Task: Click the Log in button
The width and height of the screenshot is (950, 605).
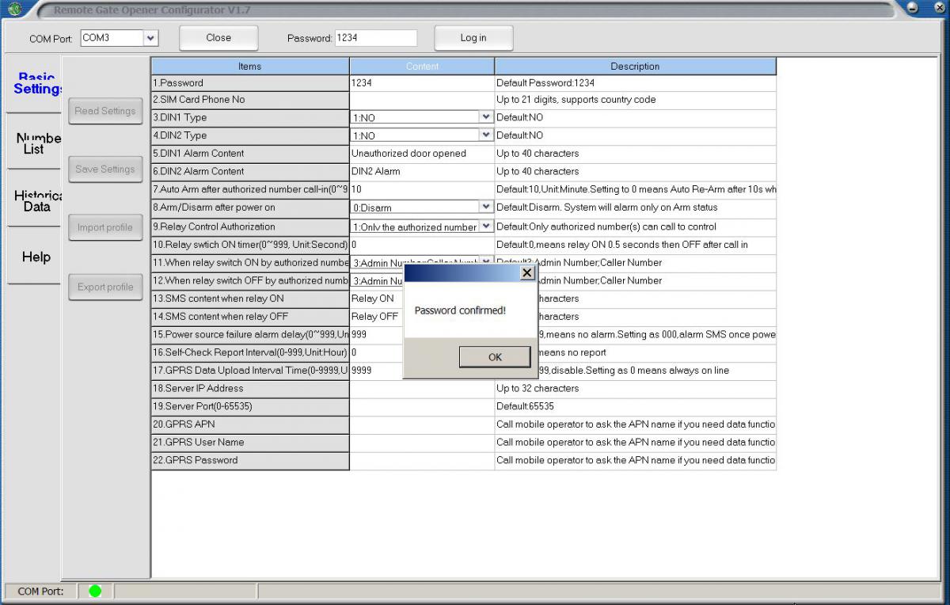Action: pyautogui.click(x=473, y=38)
